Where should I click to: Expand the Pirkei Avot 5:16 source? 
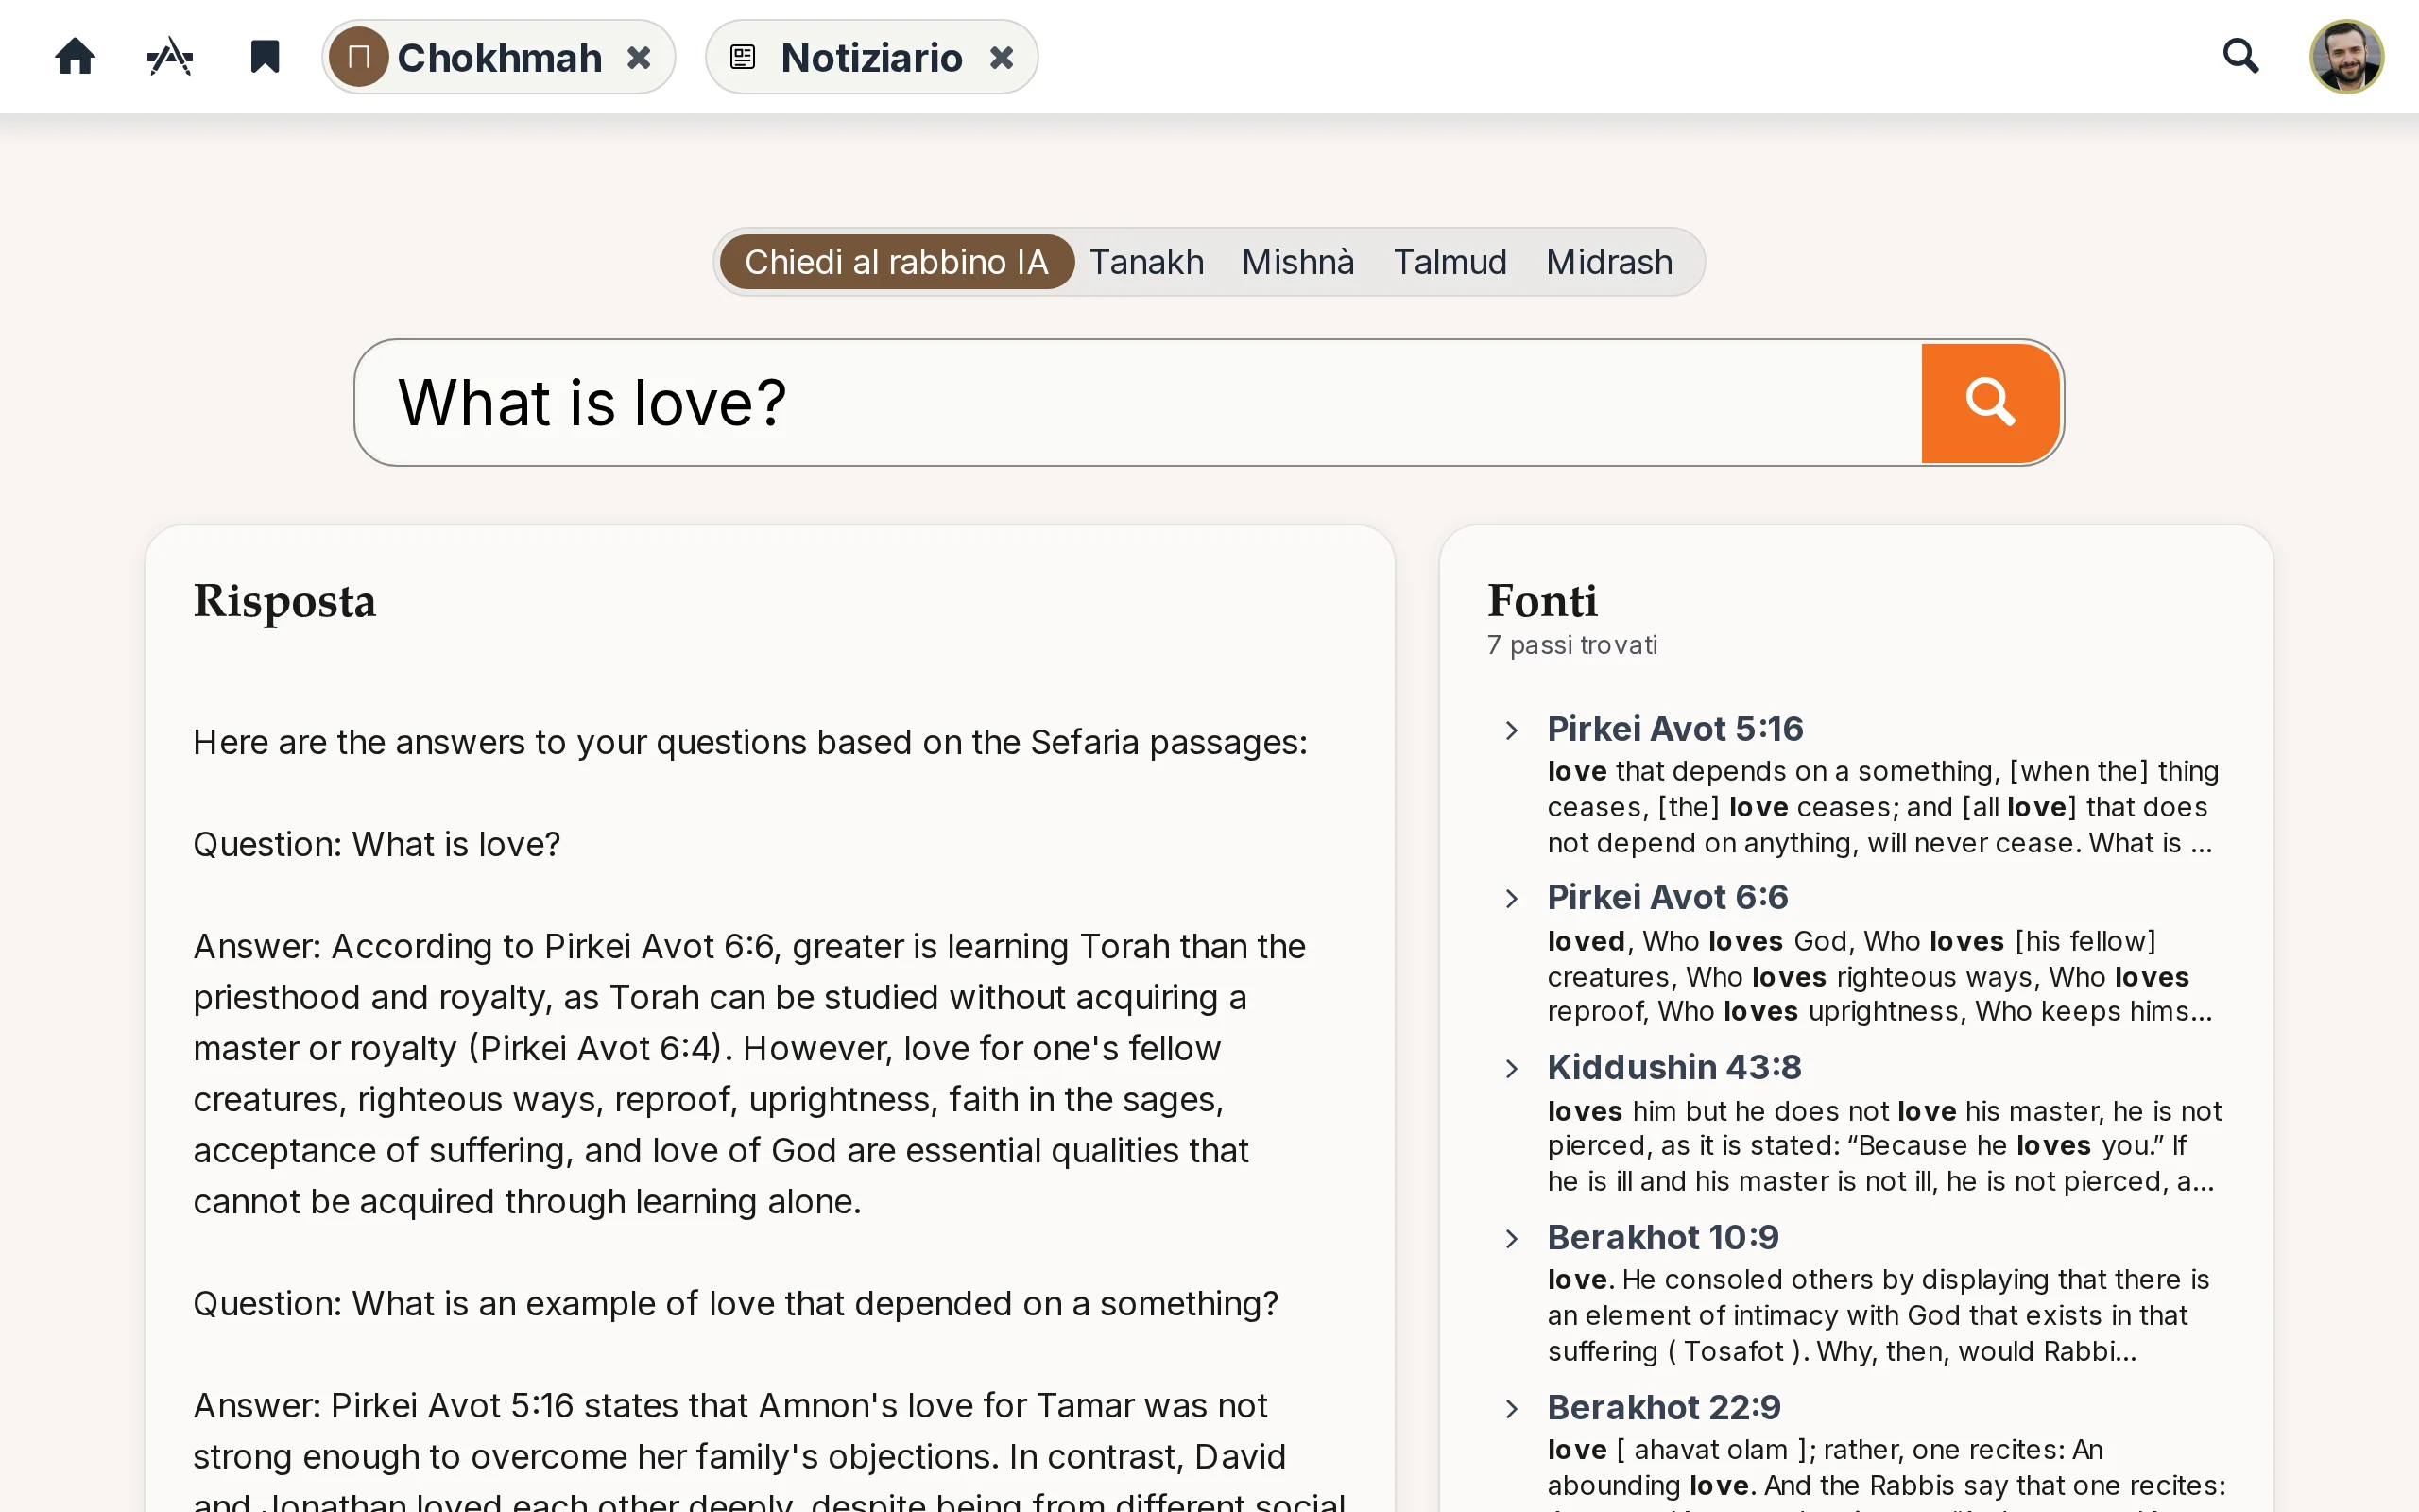1511,730
